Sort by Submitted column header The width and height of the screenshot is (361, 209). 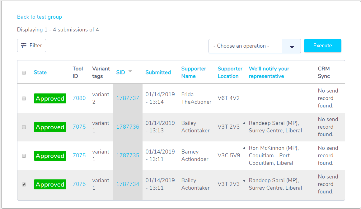pyautogui.click(x=158, y=72)
